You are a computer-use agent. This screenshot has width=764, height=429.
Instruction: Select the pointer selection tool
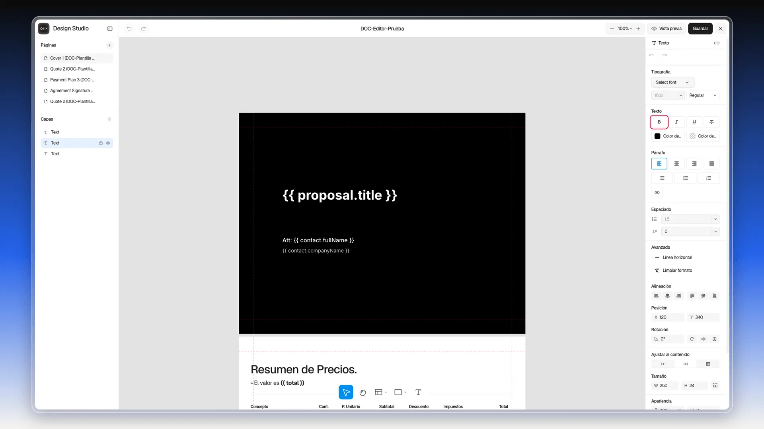(x=346, y=392)
